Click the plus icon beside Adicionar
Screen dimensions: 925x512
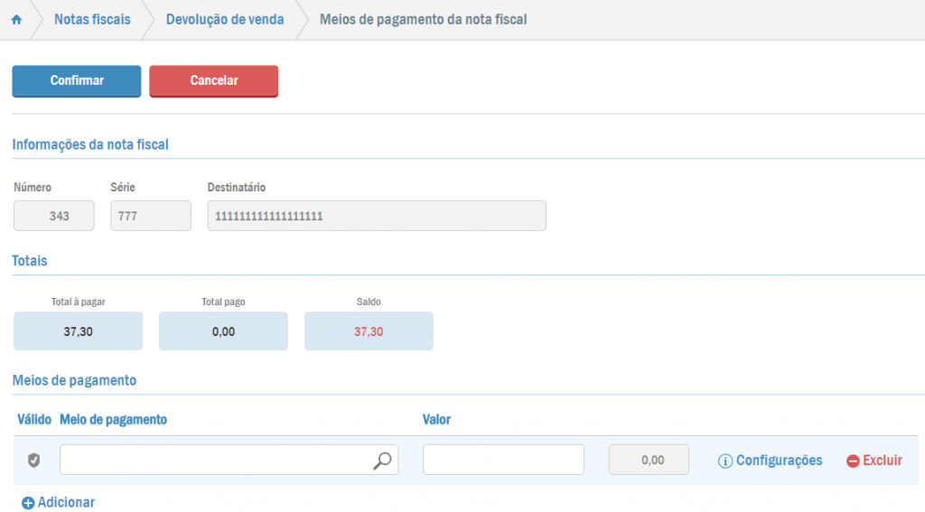click(x=28, y=503)
